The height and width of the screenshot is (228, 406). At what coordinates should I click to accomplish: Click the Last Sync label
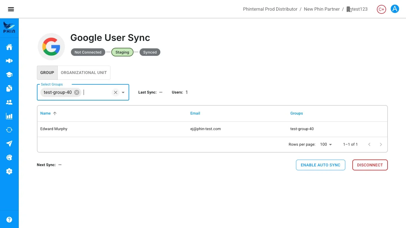pyautogui.click(x=147, y=92)
